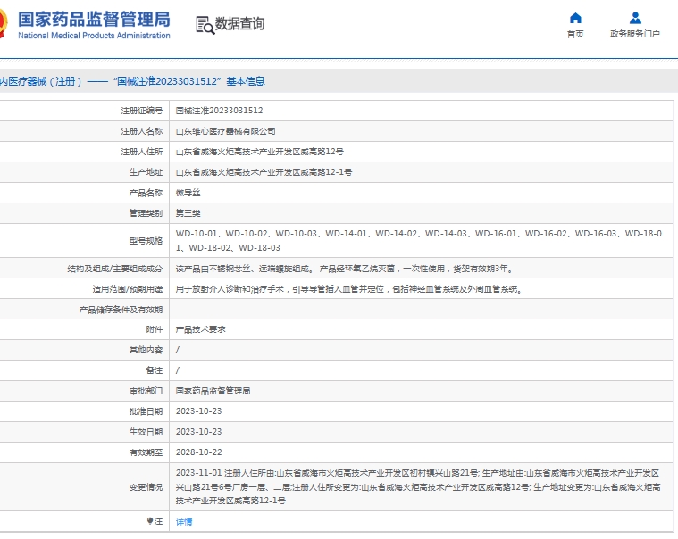The width and height of the screenshot is (678, 539).
Task: Click the 国家药品监督管理局 site title
Action: click(x=94, y=20)
